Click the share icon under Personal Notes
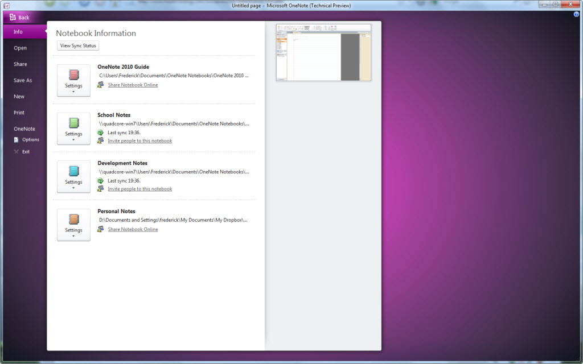Image resolution: width=583 pixels, height=364 pixels. (x=100, y=229)
